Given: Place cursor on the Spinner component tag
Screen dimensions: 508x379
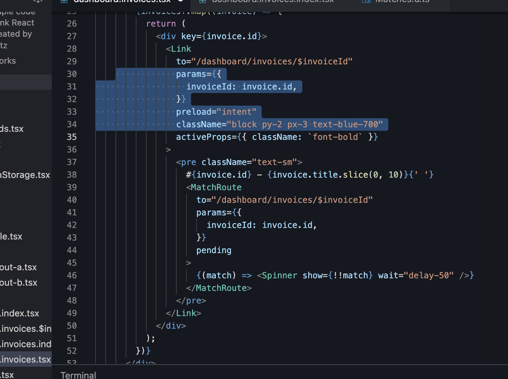Looking at the screenshot, I should [279, 276].
